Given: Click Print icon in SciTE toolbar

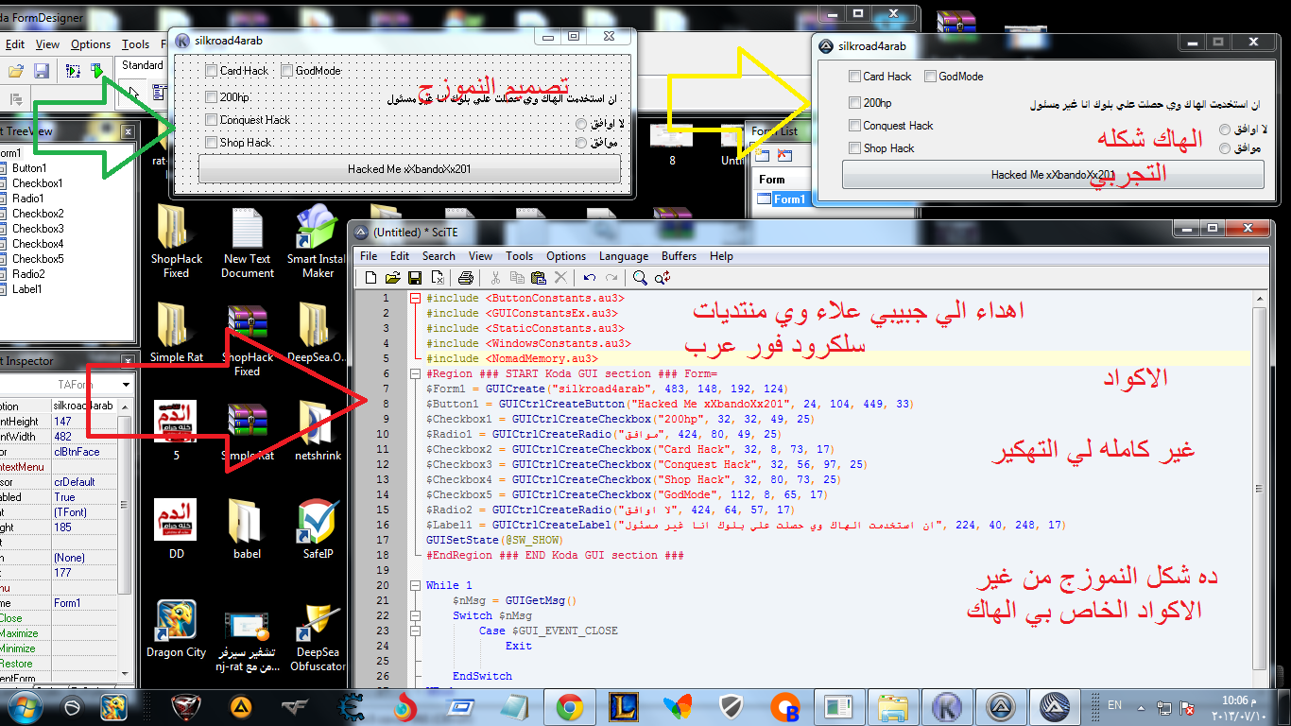Looking at the screenshot, I should click(x=466, y=278).
